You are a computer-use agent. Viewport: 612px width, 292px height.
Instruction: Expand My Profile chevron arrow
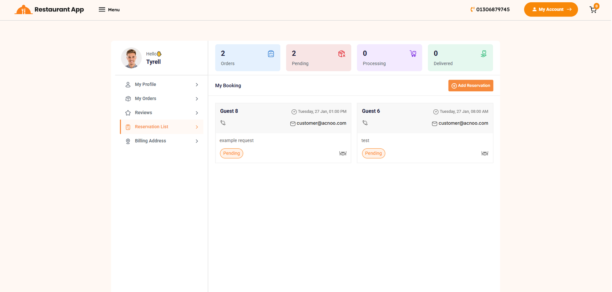[197, 85]
